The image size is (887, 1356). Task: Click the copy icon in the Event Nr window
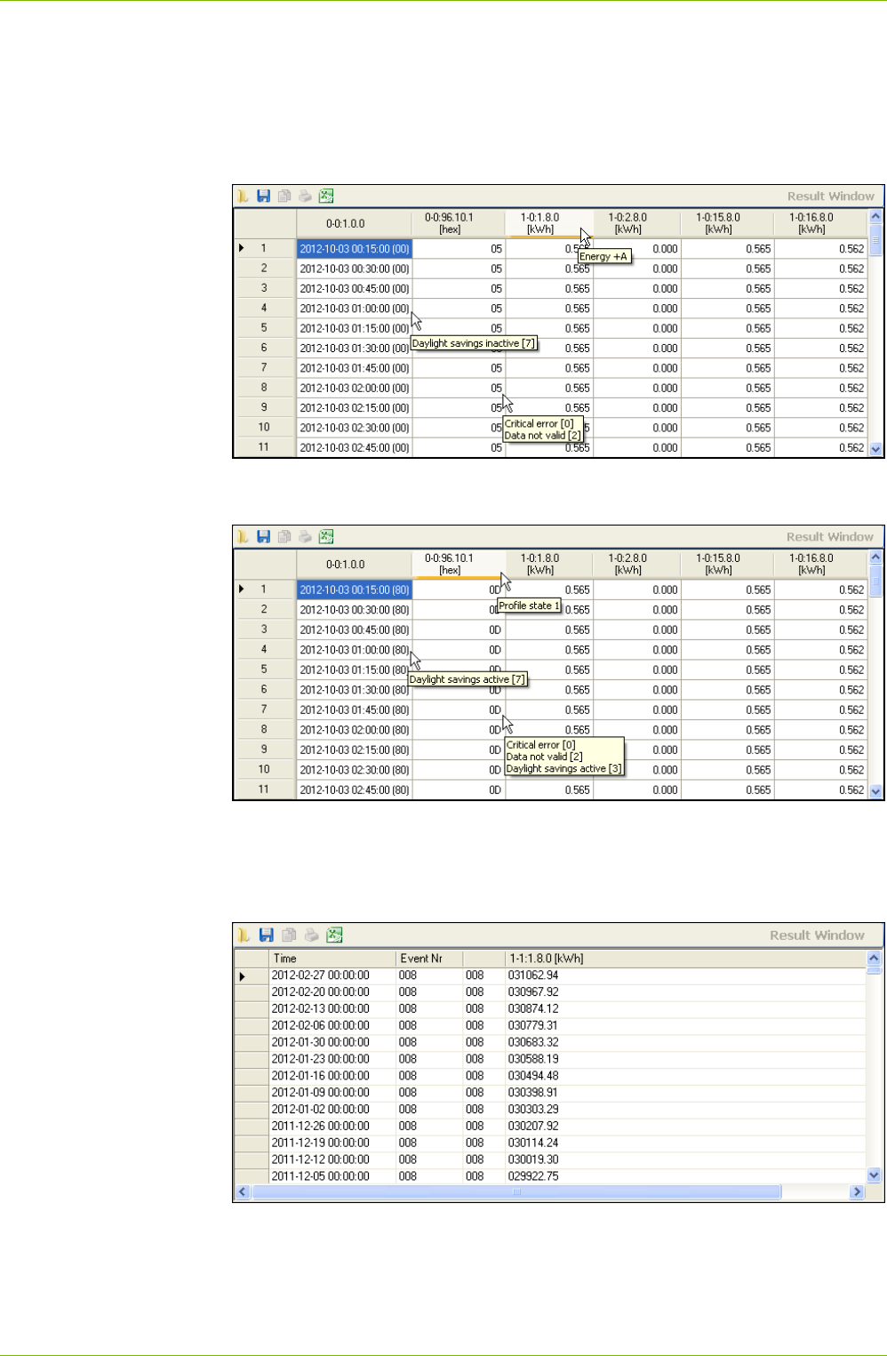click(287, 935)
